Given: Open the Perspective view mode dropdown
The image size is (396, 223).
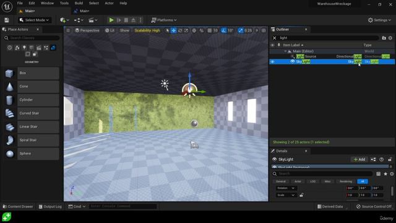Looking at the screenshot, I should coord(87,30).
